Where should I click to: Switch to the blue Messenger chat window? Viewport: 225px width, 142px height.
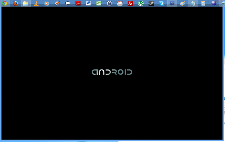[172, 3]
